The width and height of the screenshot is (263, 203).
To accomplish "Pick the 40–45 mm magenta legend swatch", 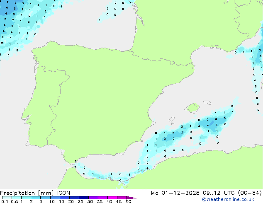I will [x=112, y=198].
